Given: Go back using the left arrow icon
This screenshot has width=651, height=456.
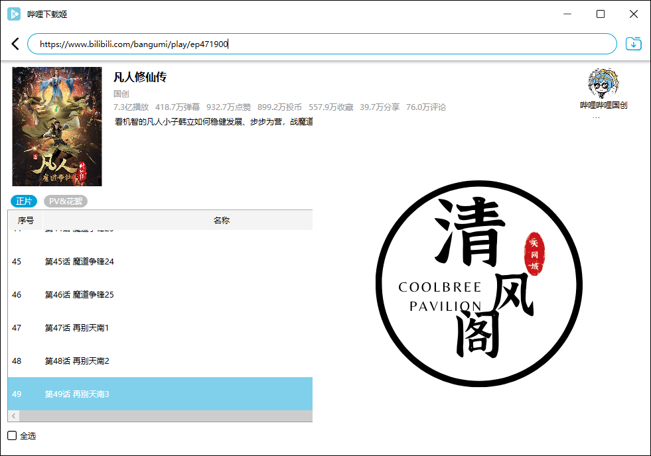Looking at the screenshot, I should click(15, 44).
